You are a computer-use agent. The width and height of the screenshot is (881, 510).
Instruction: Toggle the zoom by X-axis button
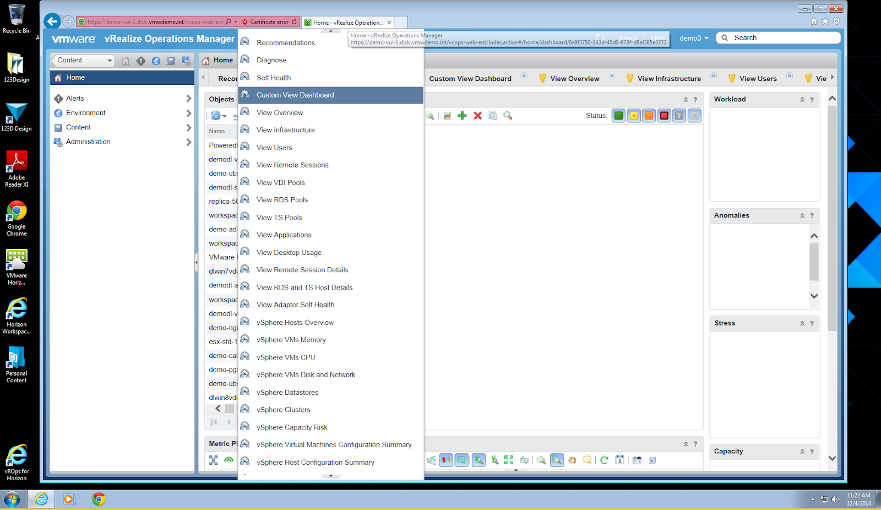click(478, 460)
